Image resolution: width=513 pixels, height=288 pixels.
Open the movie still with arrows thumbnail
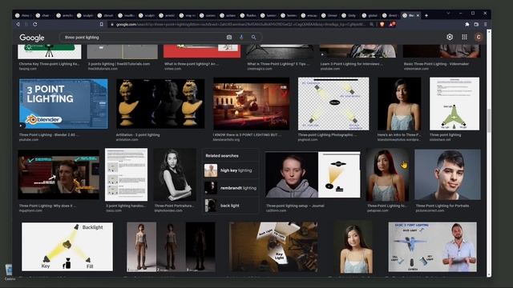tap(59, 174)
